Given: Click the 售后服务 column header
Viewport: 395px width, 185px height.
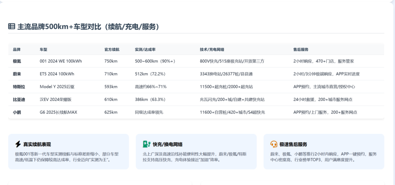Looking at the screenshot, I should [x=301, y=50].
